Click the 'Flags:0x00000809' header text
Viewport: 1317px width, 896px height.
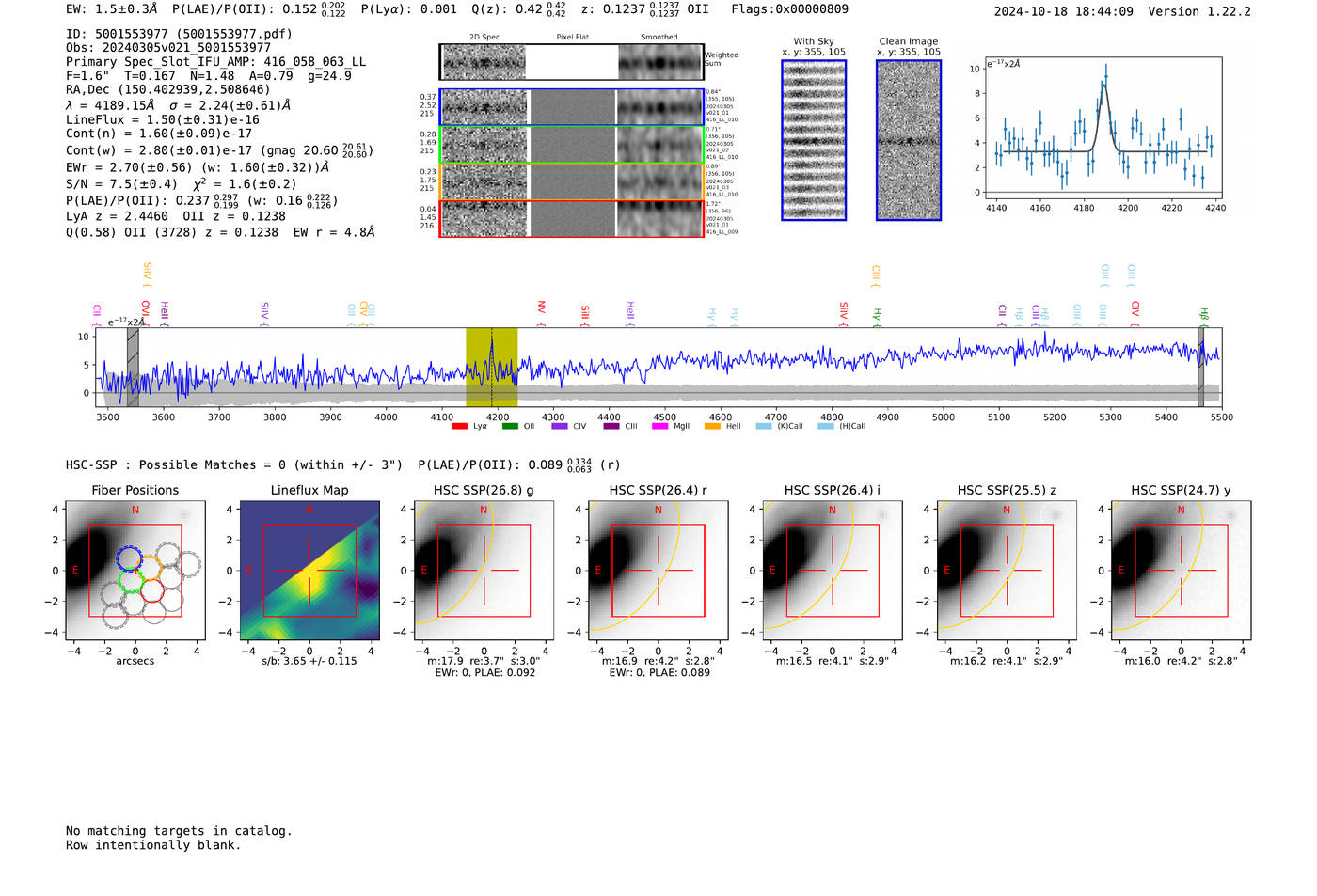(x=789, y=9)
